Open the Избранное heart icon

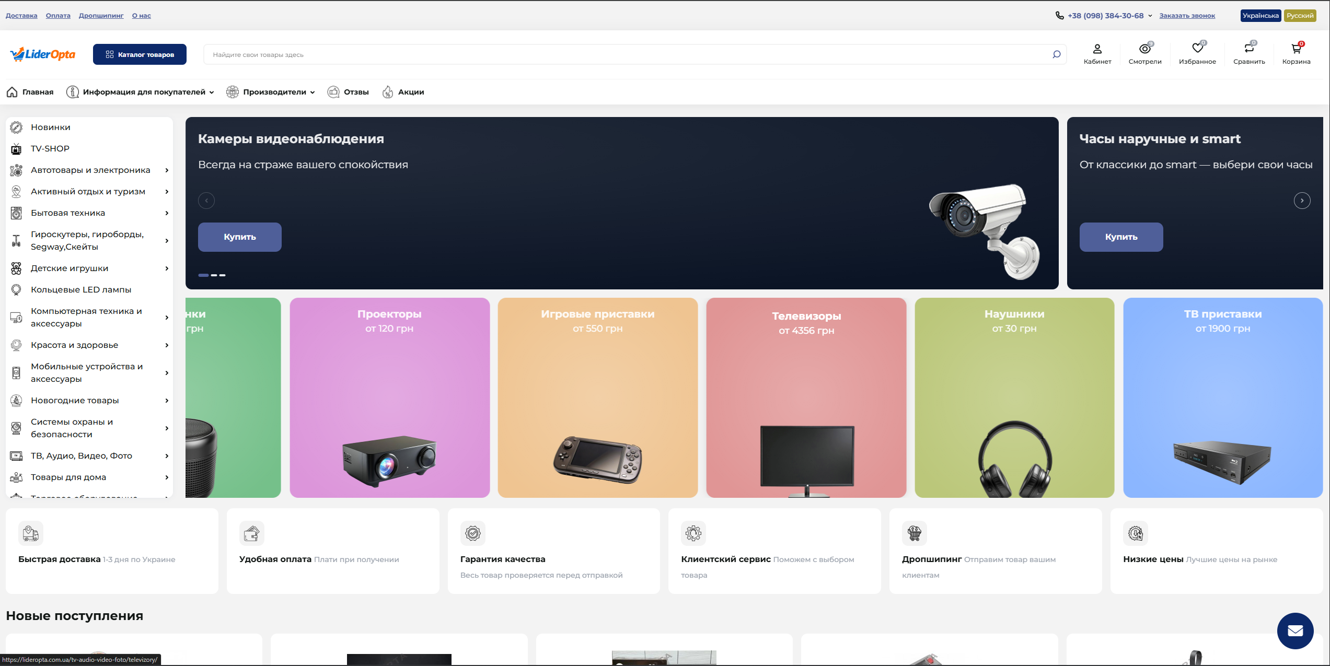point(1197,49)
